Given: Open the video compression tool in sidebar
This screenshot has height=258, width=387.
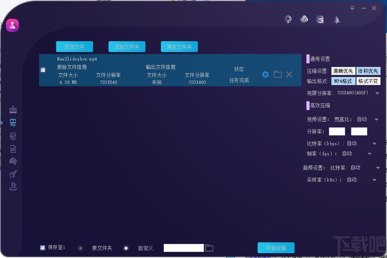Looking at the screenshot, I should 13,123.
